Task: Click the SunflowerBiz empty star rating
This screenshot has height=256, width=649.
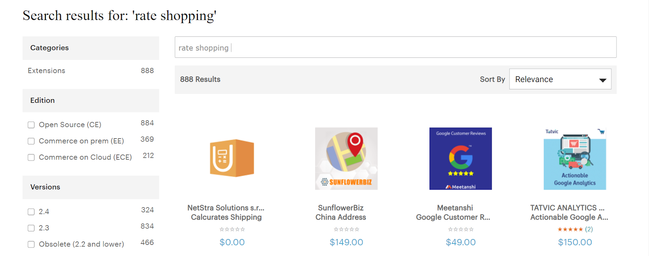Action: tap(346, 229)
